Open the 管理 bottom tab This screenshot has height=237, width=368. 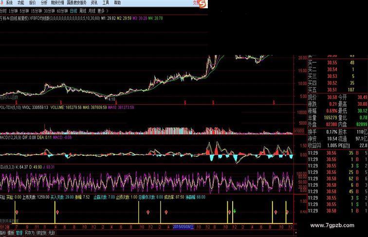19,233
